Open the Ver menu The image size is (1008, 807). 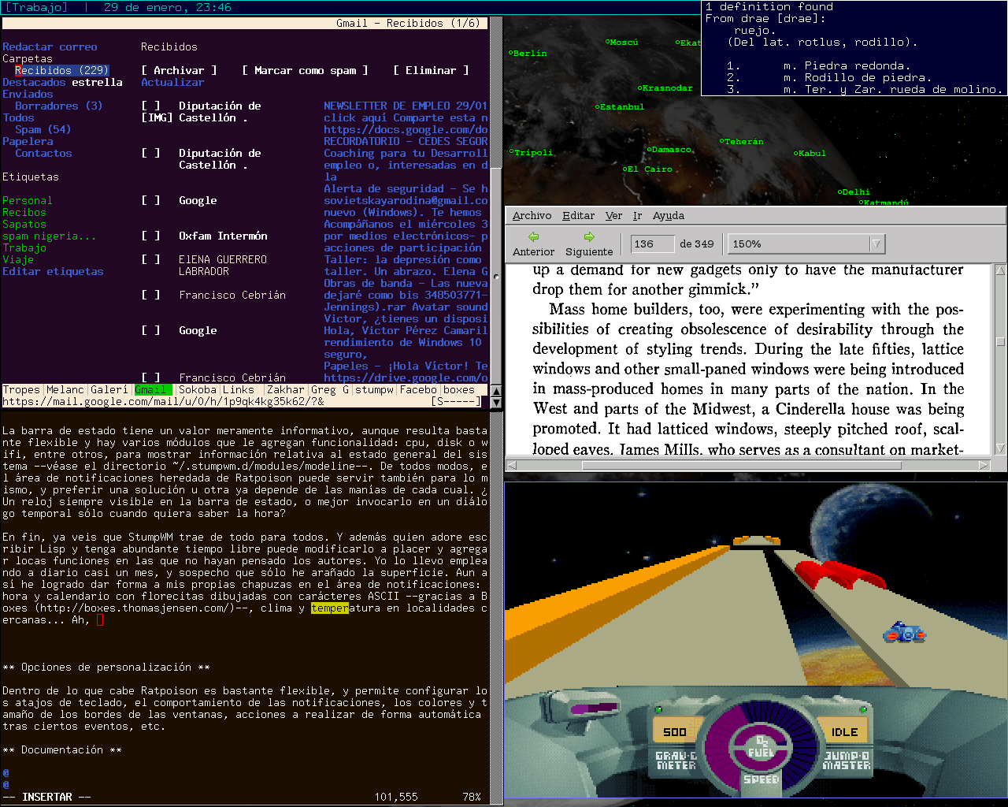coord(613,215)
